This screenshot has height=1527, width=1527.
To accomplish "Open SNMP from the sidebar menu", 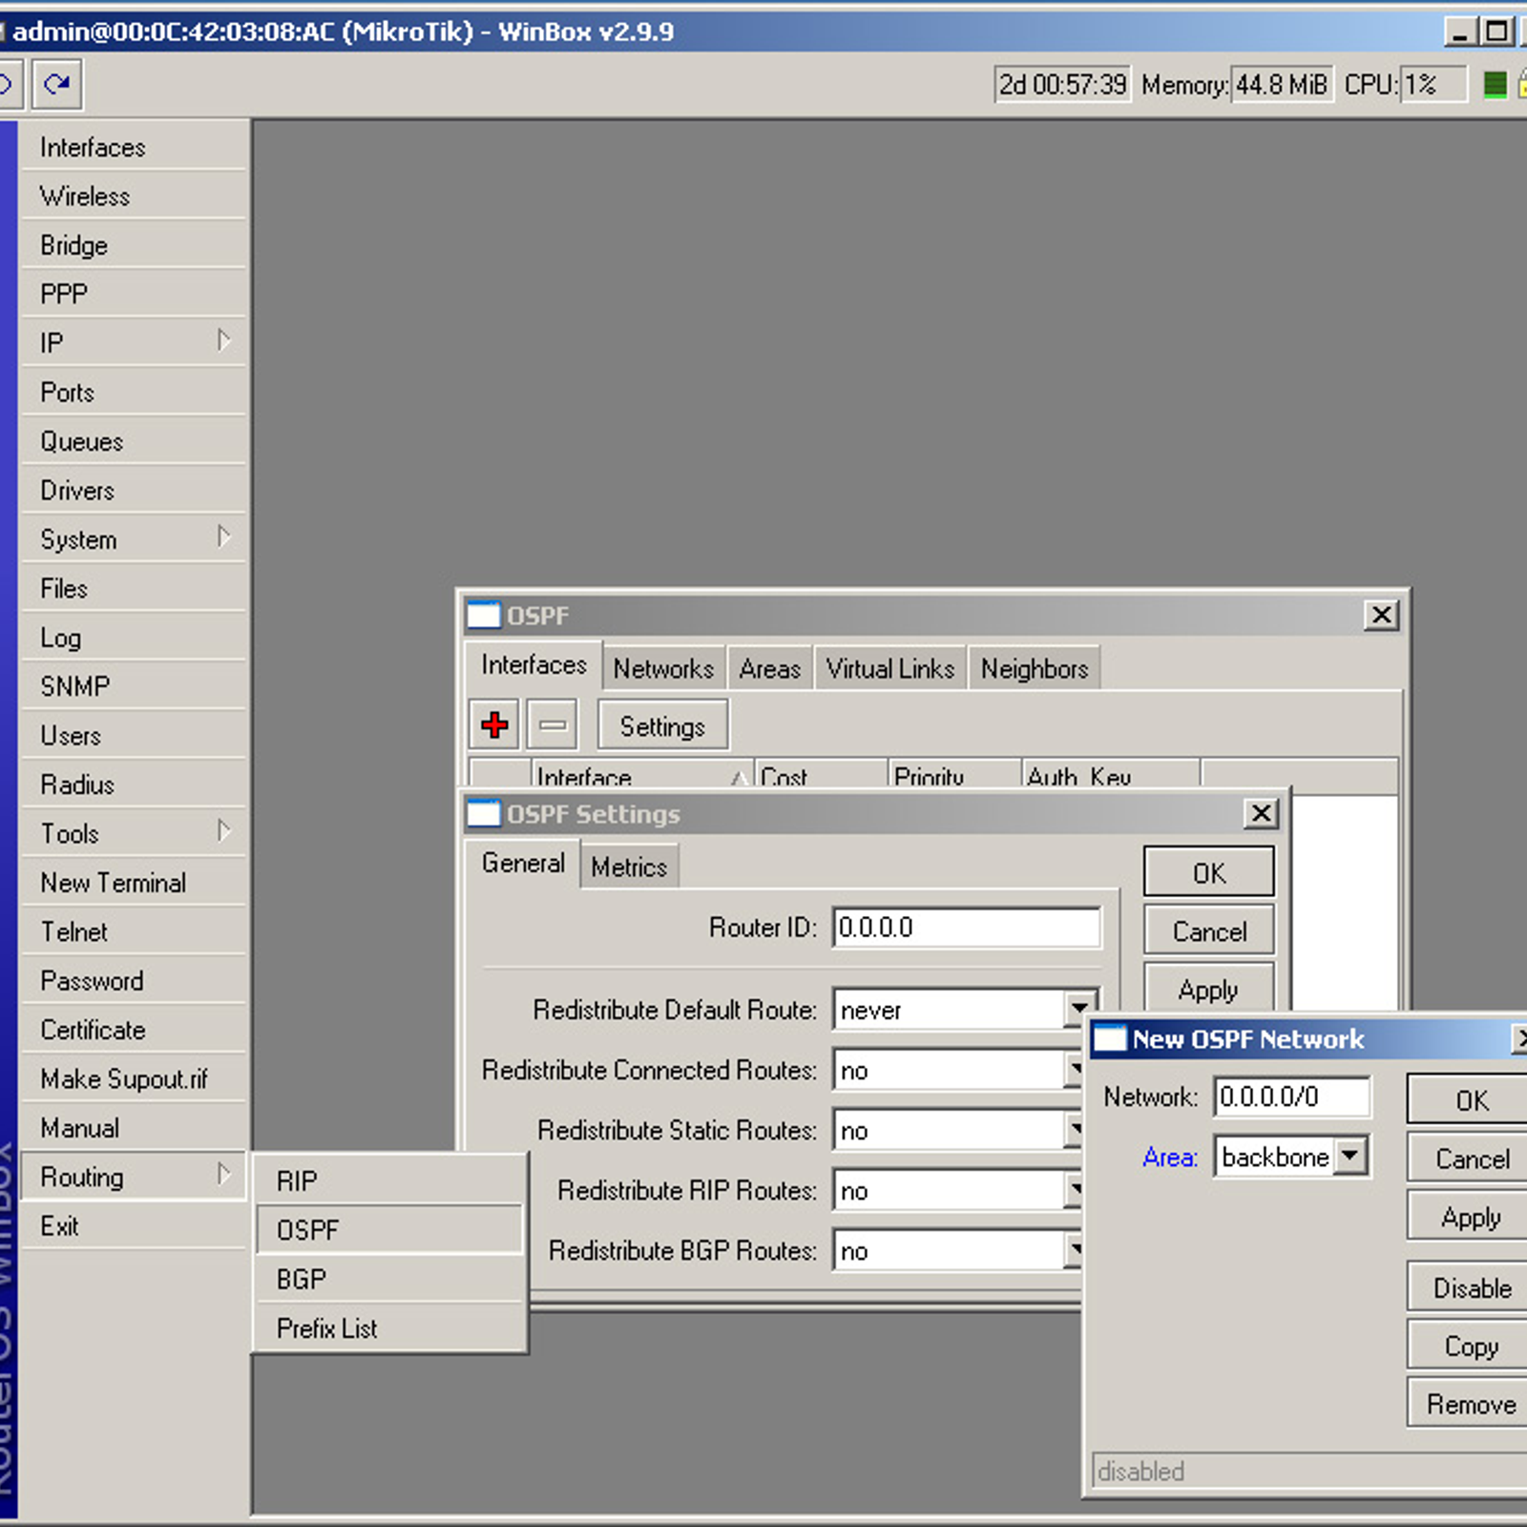I will coord(133,686).
